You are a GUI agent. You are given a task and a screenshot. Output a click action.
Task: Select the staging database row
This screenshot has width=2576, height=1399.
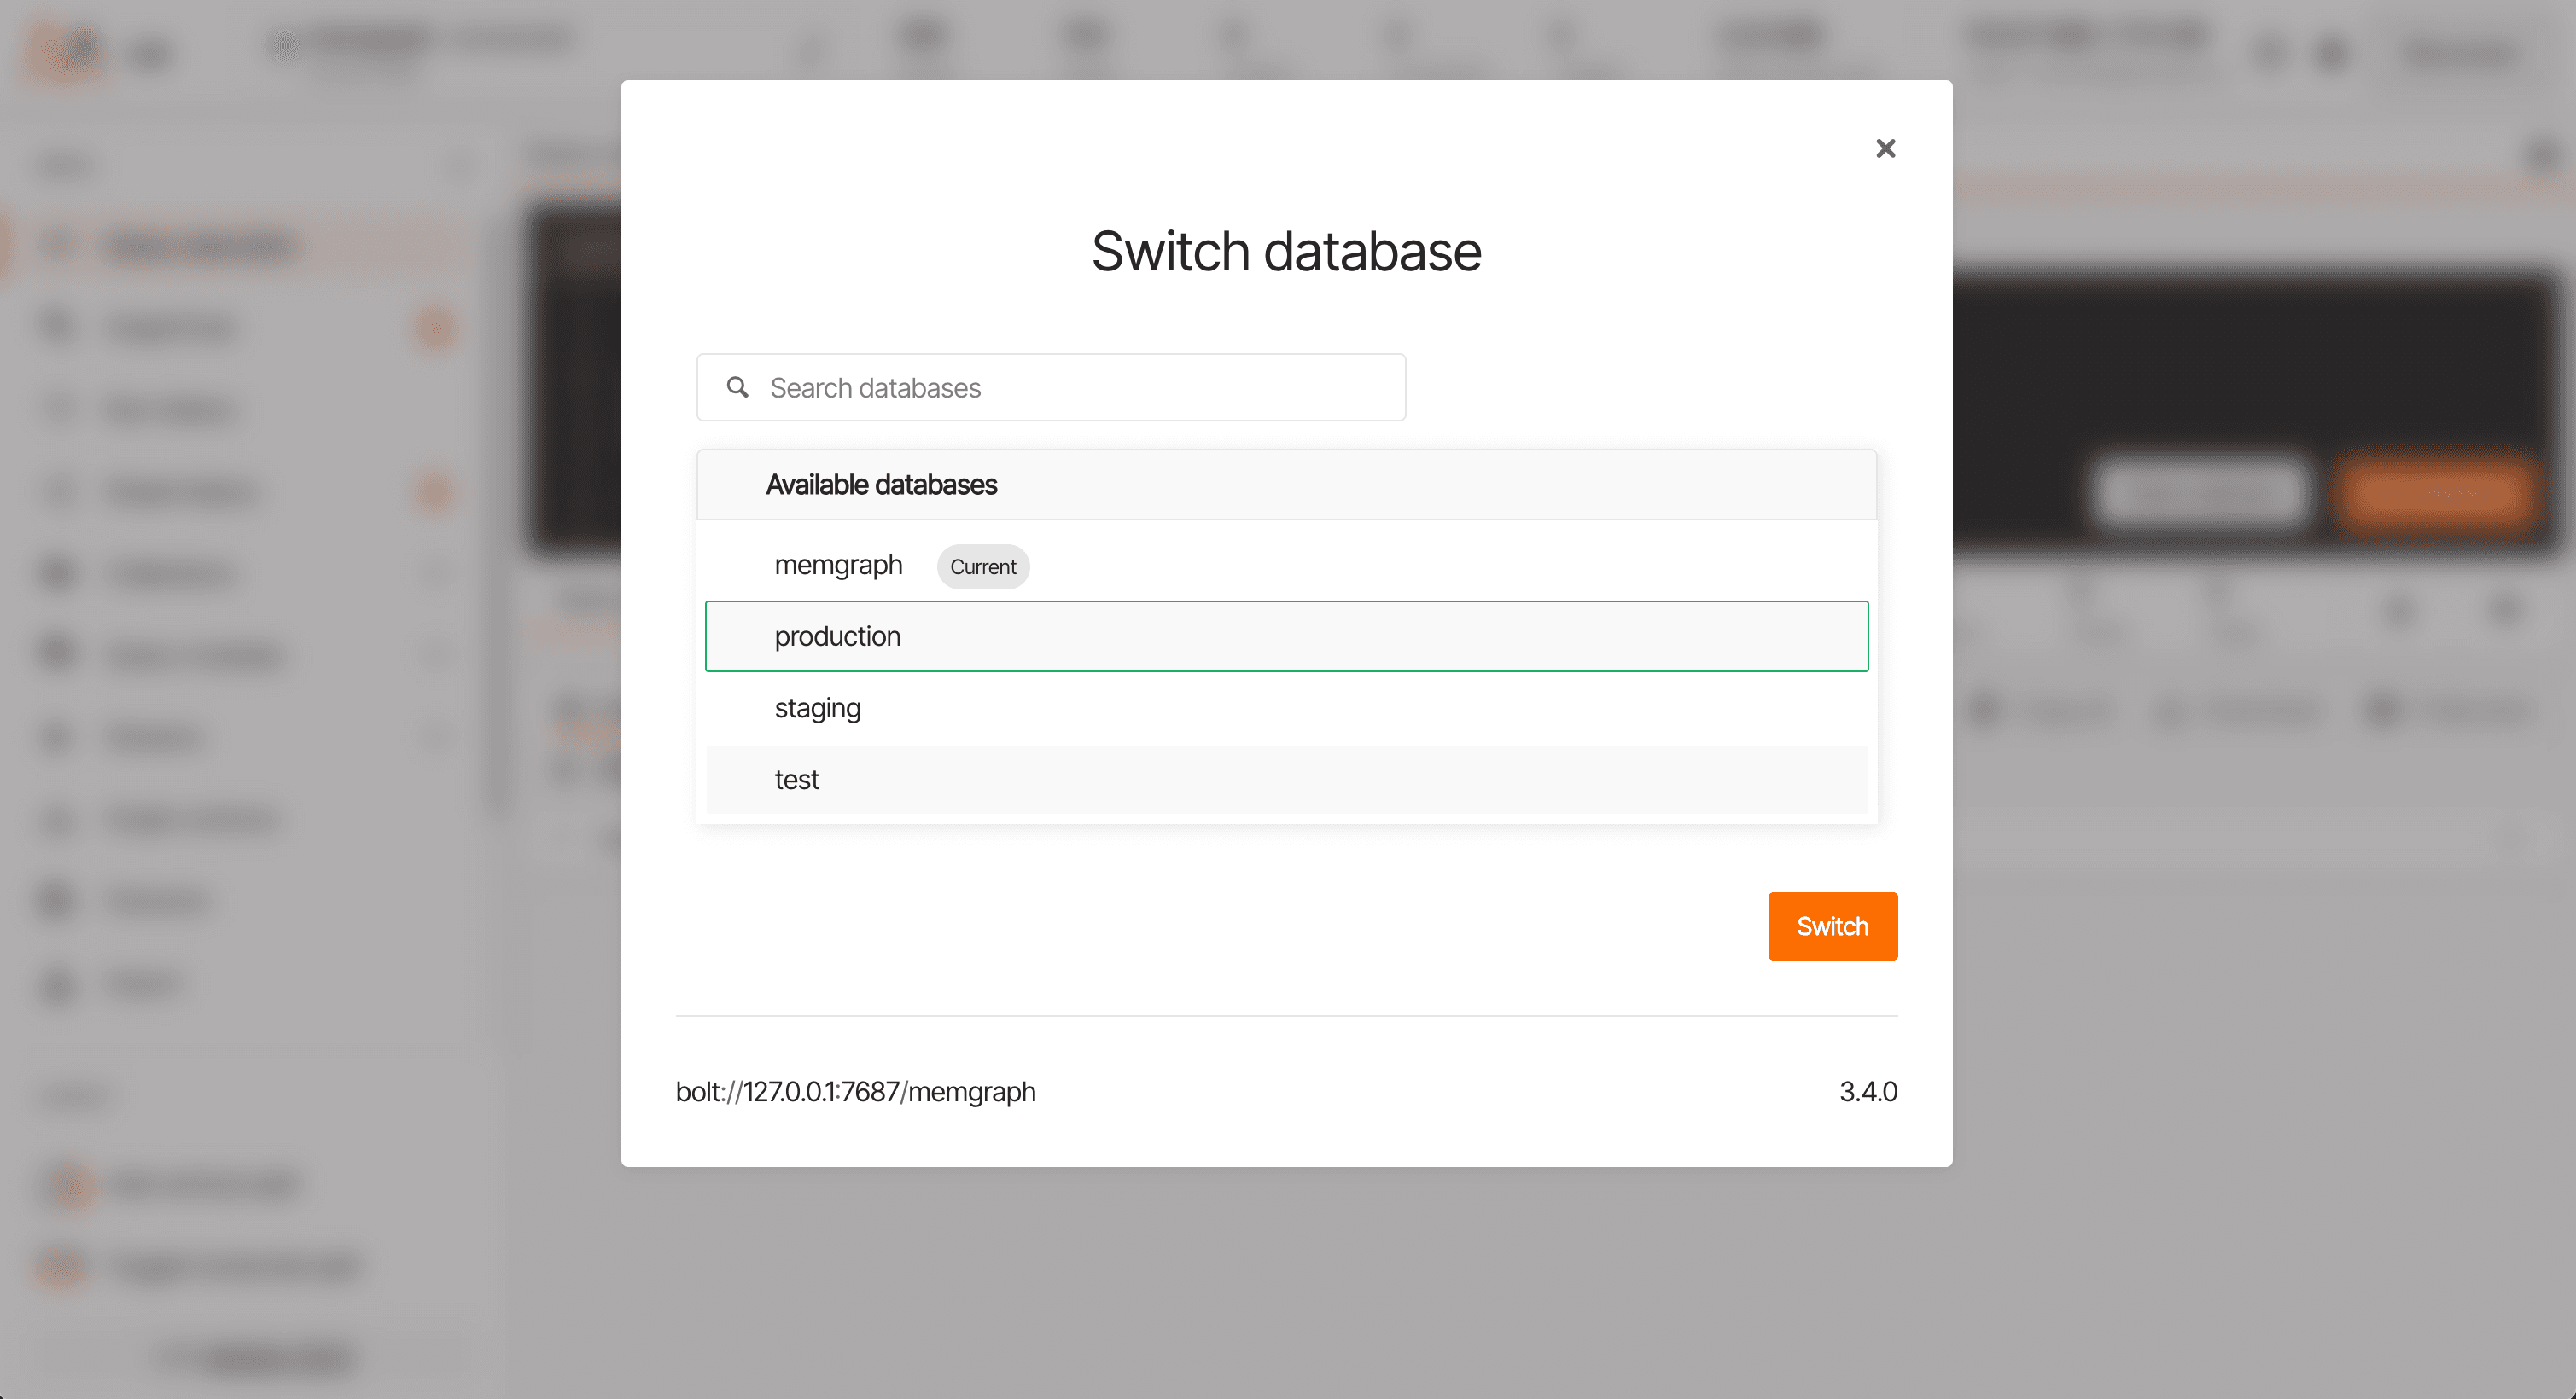click(1286, 707)
